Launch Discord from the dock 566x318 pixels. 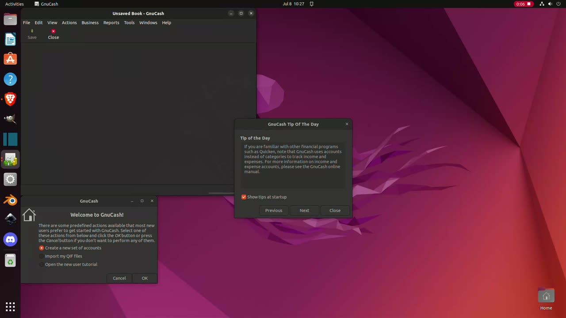point(10,239)
